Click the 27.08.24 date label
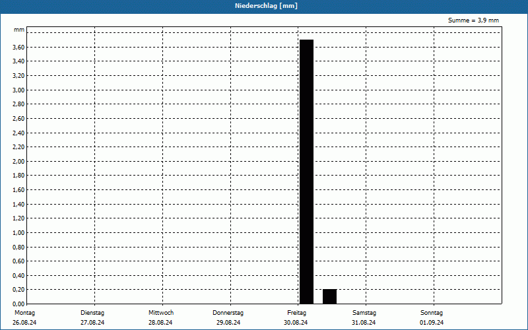The height and width of the screenshot is (330, 528). [x=92, y=323]
